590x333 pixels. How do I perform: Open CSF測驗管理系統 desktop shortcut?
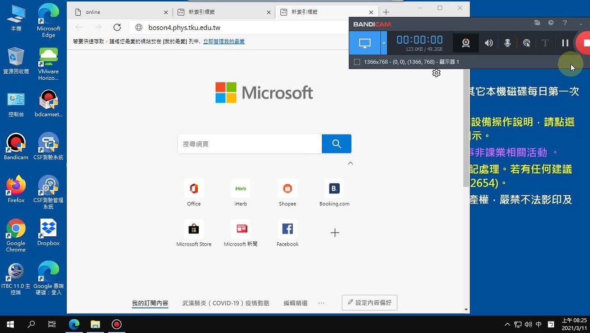click(x=48, y=193)
